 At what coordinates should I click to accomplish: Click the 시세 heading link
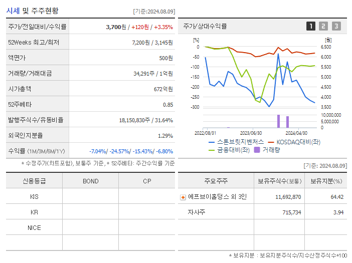point(13,11)
